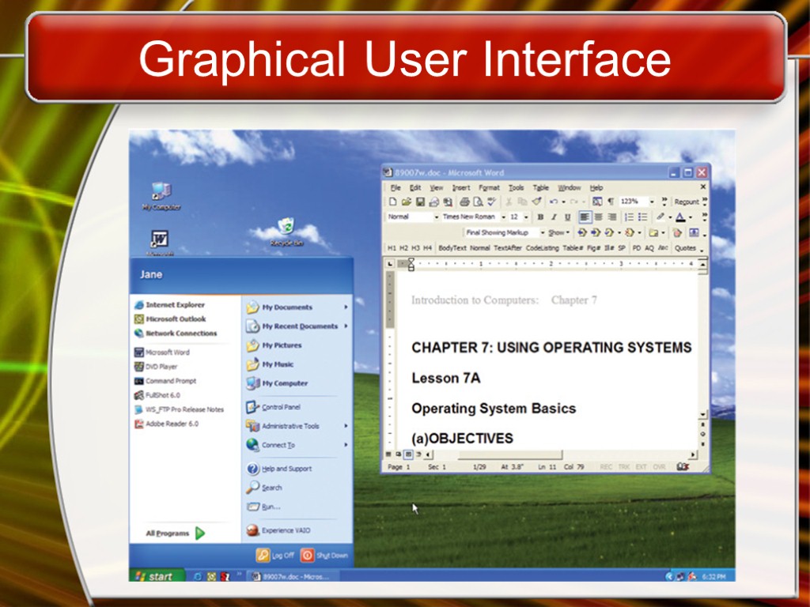Toggle Italic formatting button

[554, 217]
